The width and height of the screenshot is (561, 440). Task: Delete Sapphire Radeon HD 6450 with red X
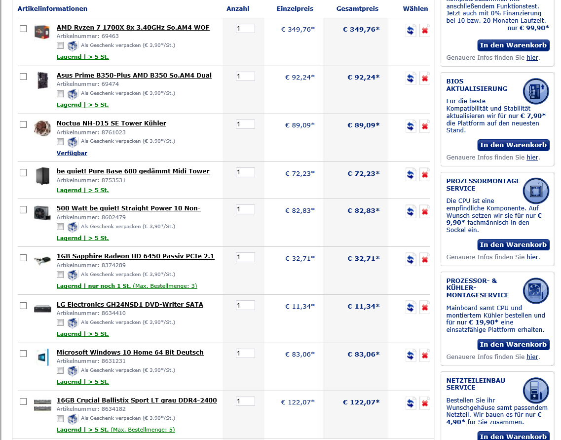click(x=425, y=259)
